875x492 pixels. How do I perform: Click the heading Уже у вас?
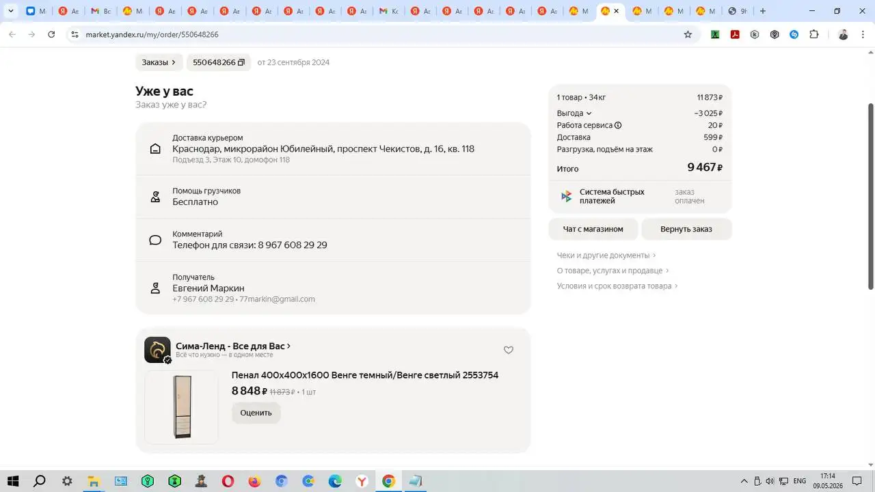[x=164, y=91]
